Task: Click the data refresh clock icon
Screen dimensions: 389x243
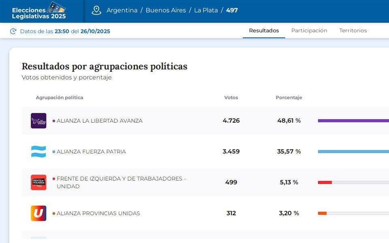Action: 13,31
